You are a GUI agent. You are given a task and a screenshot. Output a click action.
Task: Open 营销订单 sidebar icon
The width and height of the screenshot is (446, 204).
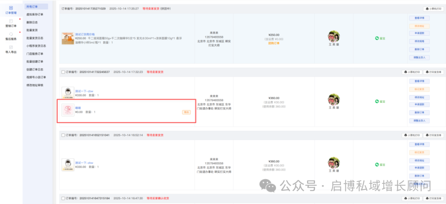point(11,23)
